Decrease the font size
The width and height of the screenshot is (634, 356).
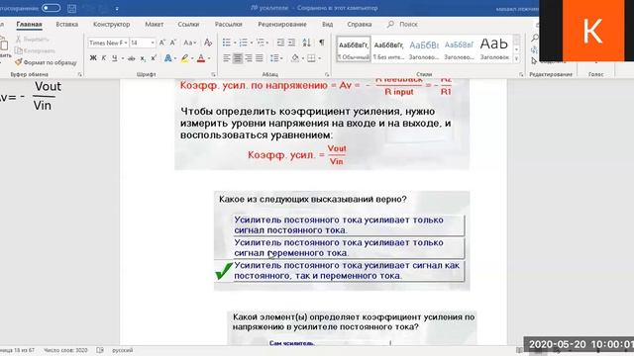173,43
